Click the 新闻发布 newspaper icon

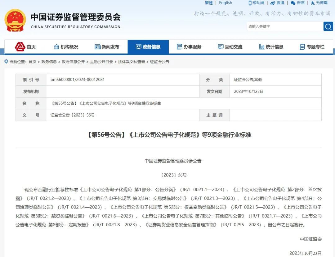pos(97,47)
